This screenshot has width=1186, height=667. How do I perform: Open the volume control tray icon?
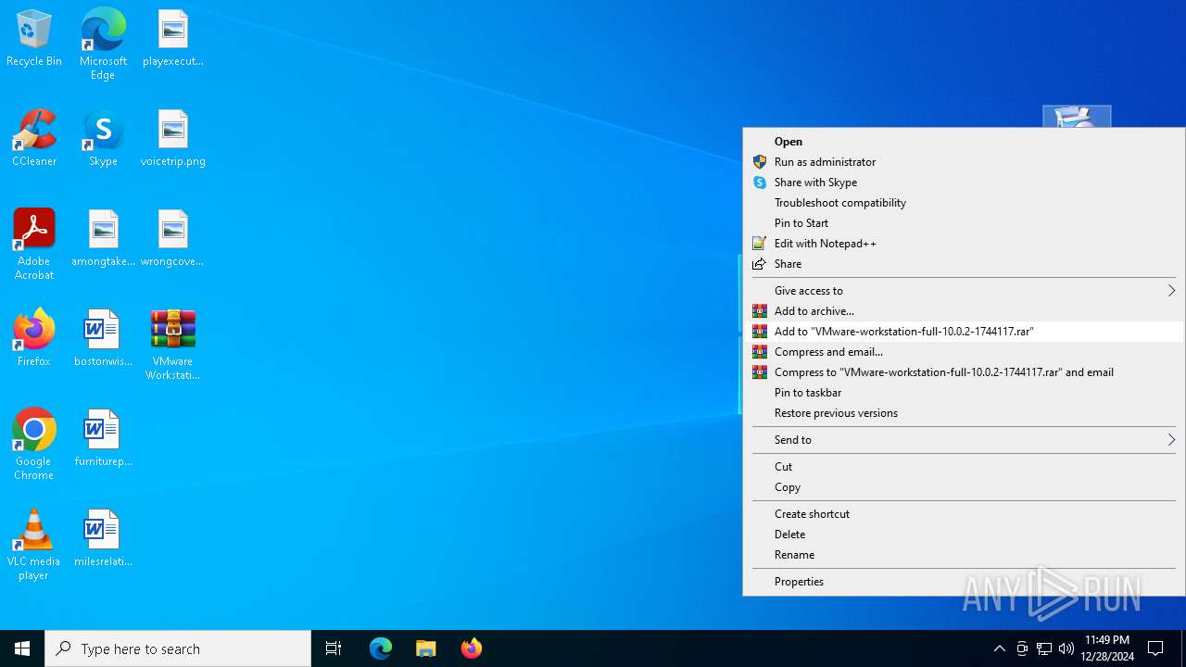coord(1066,648)
